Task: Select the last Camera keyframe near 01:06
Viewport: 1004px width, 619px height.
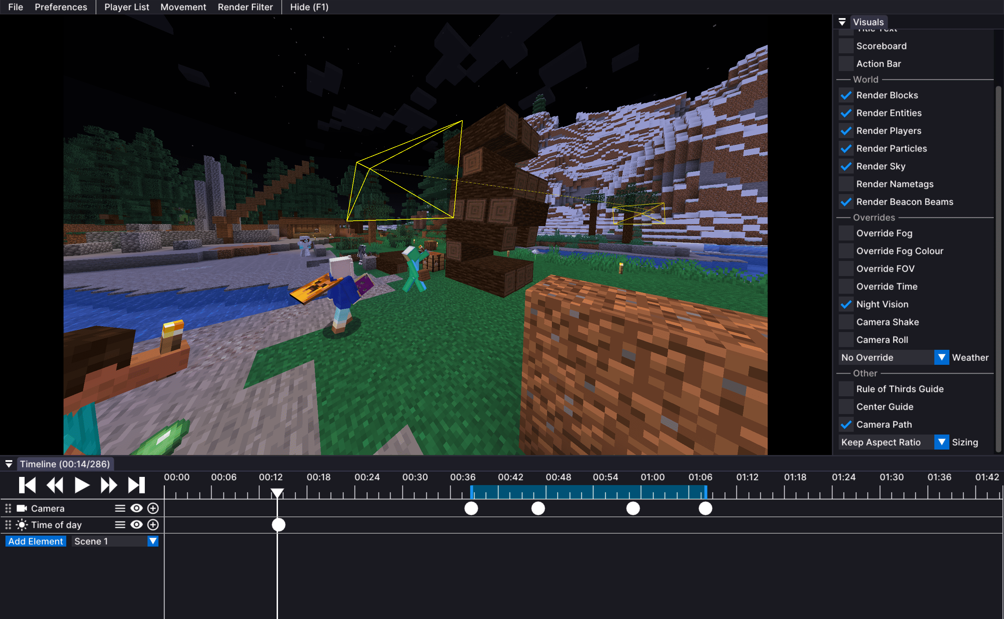Action: (705, 508)
